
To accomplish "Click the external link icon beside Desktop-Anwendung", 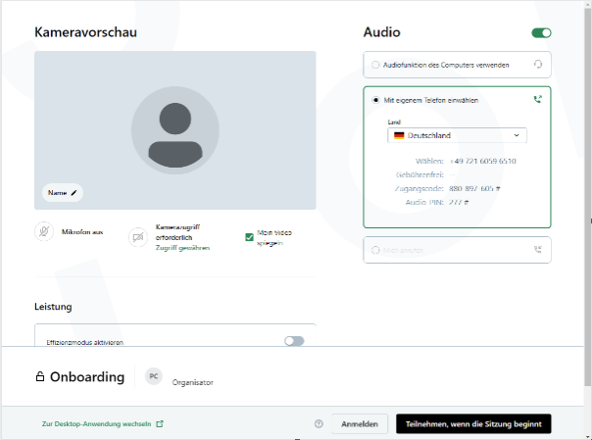I will (161, 424).
